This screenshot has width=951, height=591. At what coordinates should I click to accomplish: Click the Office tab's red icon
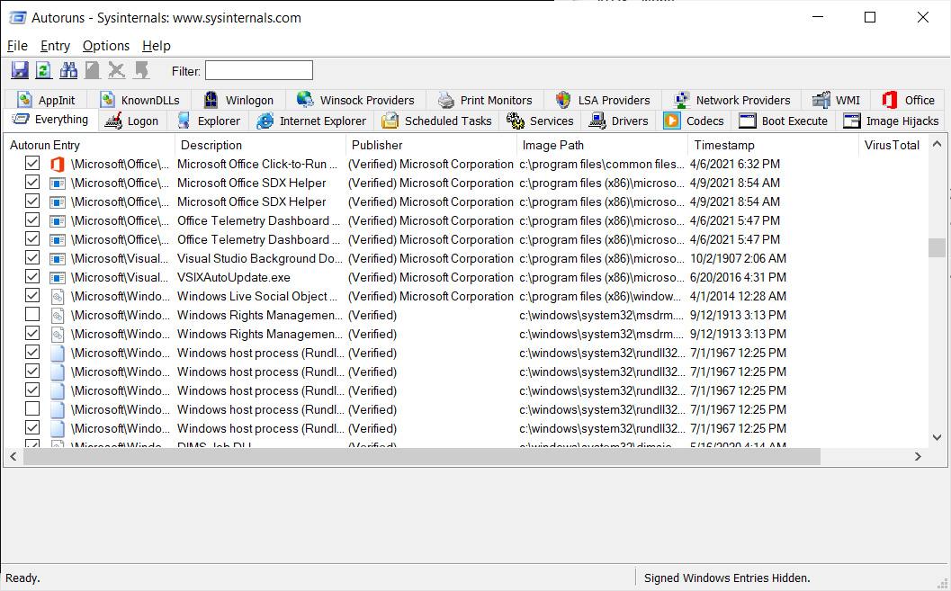click(889, 100)
